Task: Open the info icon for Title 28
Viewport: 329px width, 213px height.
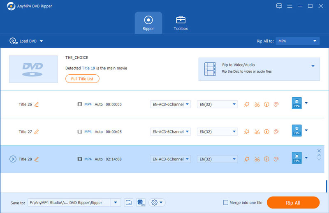Action: [x=266, y=159]
